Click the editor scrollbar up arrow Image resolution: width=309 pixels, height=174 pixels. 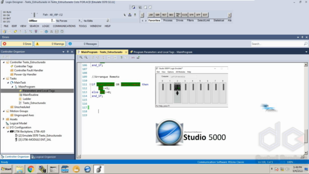pos(306,64)
